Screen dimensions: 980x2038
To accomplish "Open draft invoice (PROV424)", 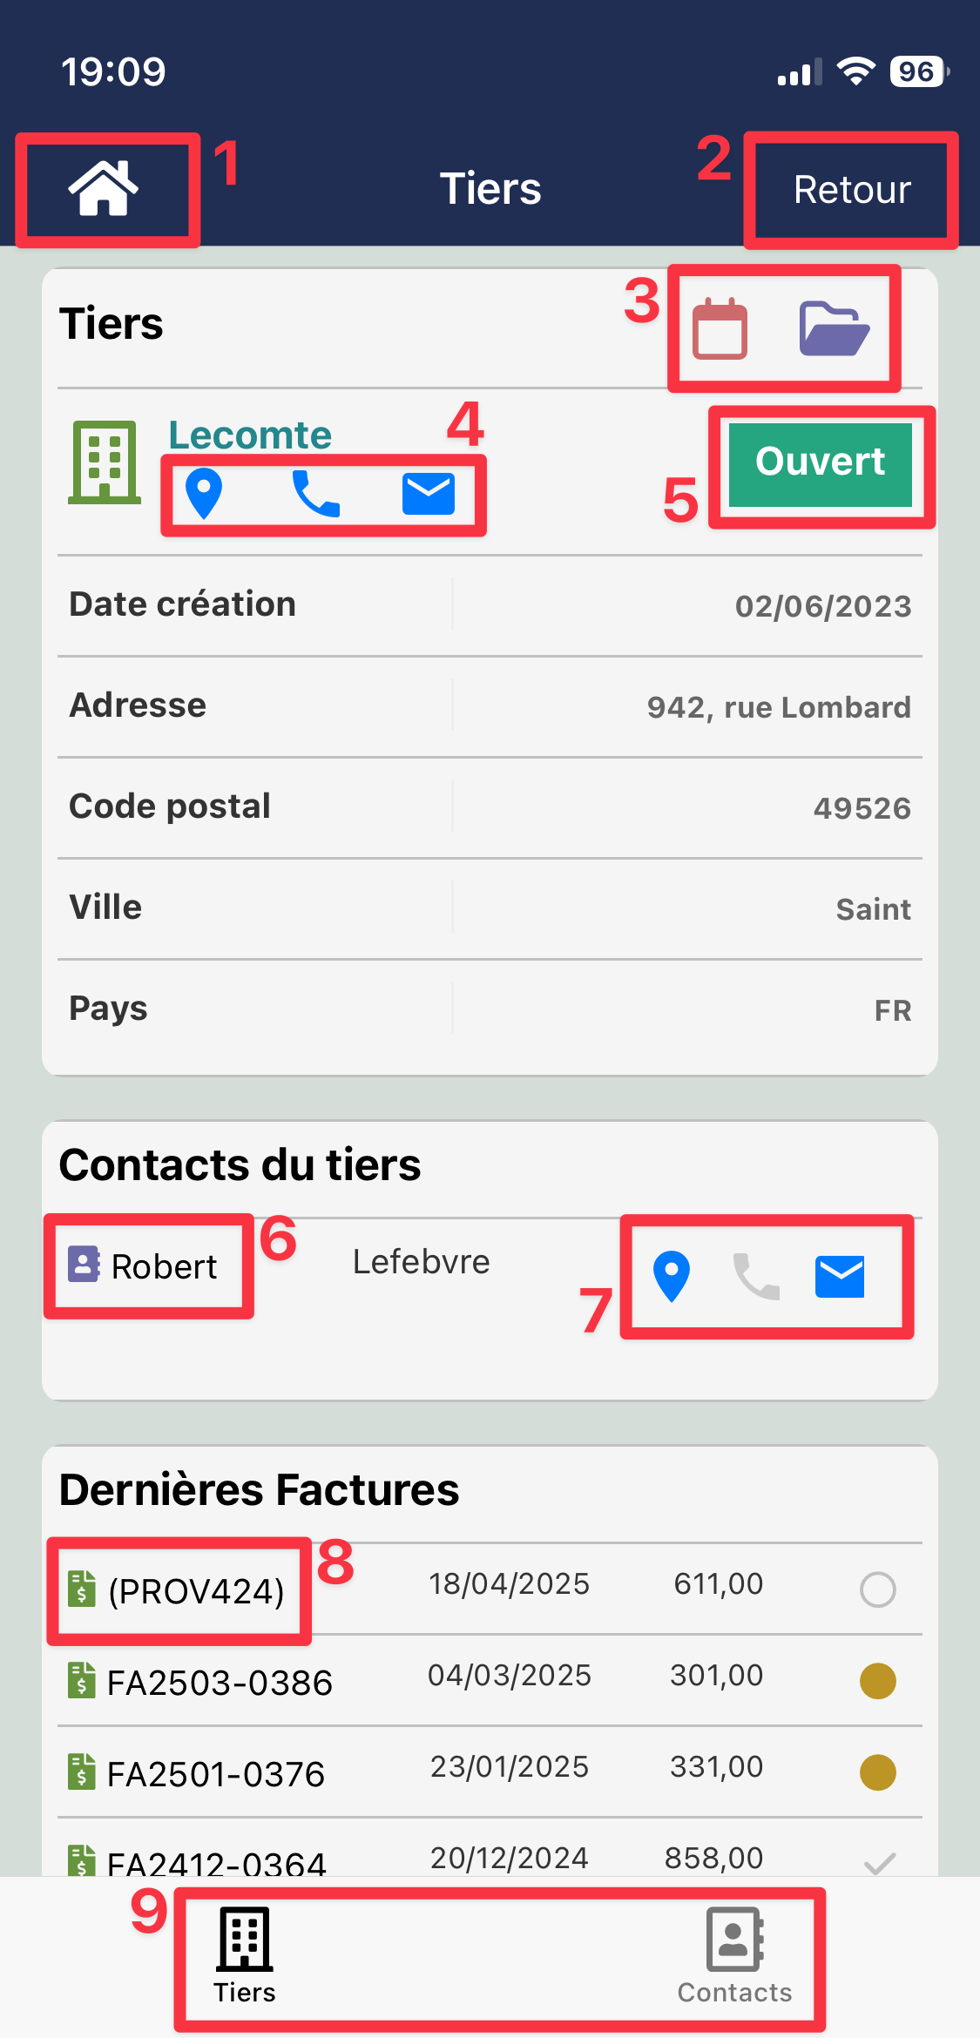I will coord(178,1591).
